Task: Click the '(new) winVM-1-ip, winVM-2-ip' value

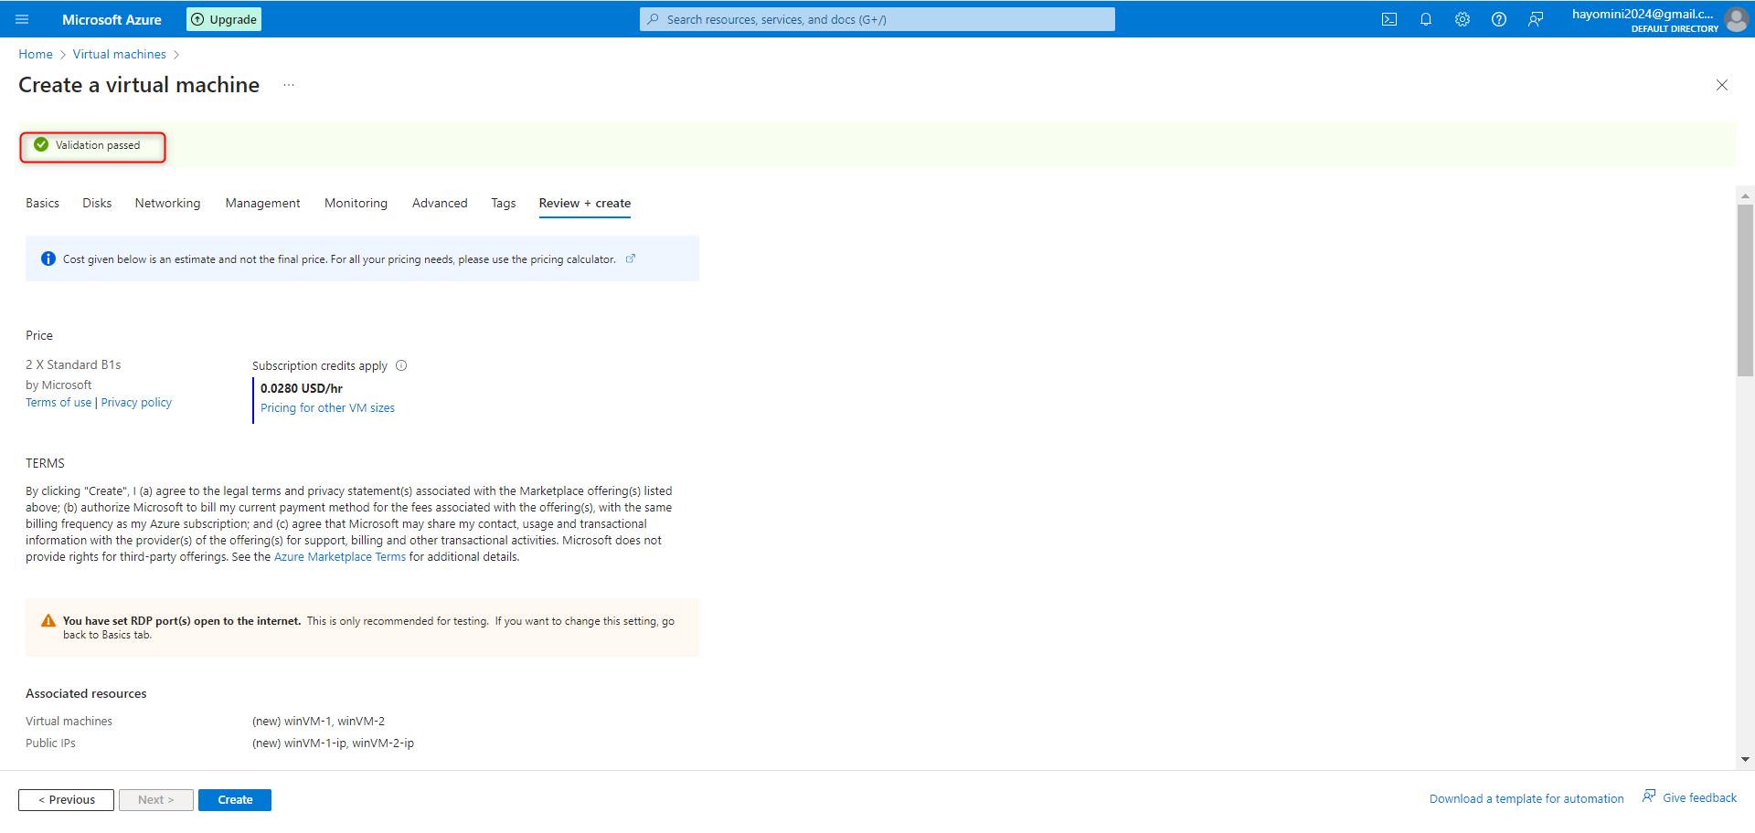Action: click(333, 743)
